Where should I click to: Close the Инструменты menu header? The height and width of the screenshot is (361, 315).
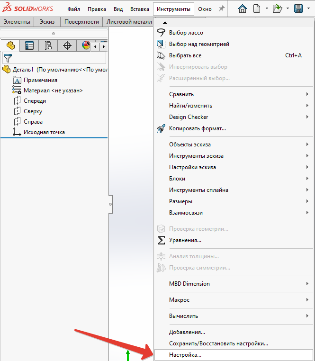point(174,9)
